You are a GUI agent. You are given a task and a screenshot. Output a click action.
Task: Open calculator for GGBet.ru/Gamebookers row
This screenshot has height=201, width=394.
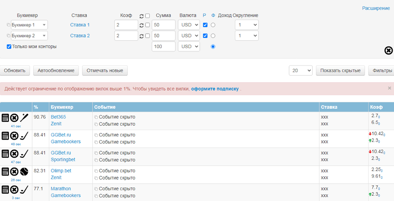(x=5, y=135)
